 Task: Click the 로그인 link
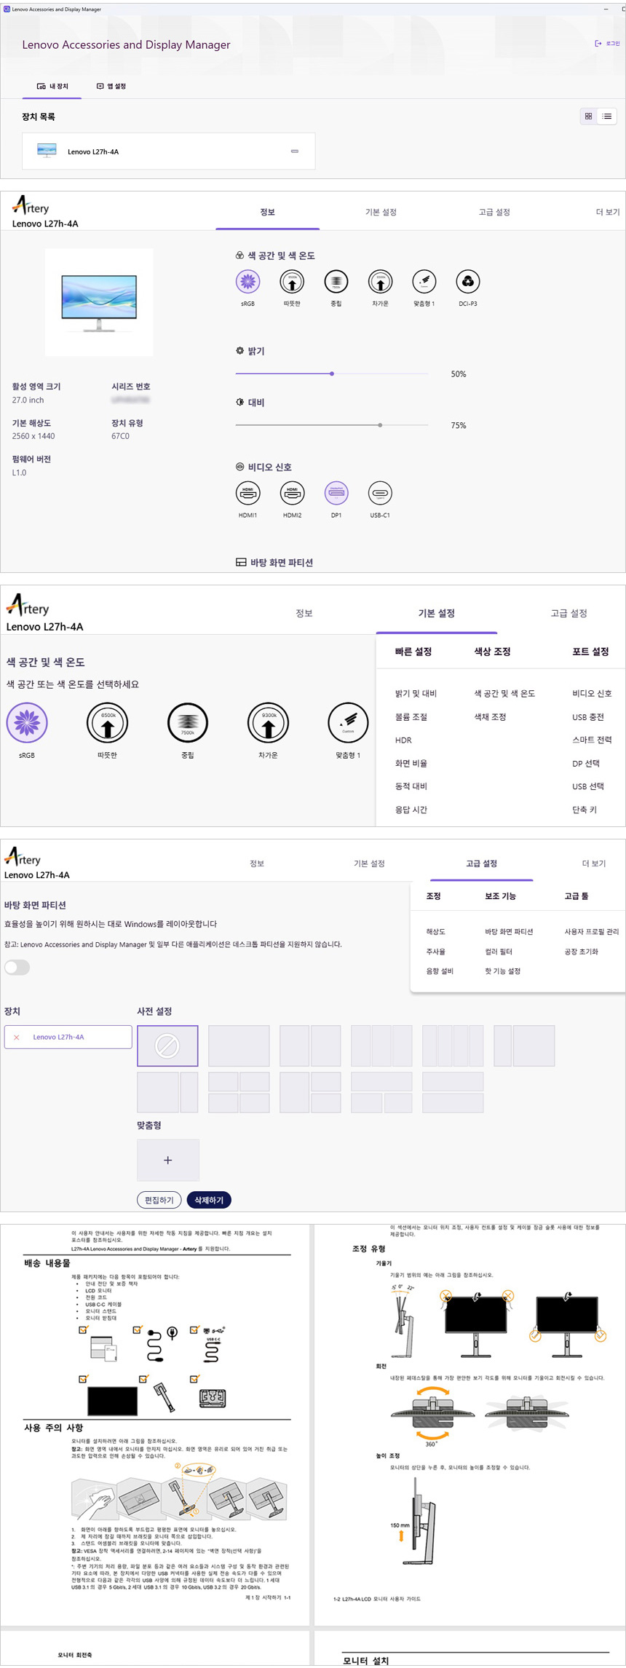[x=607, y=44]
